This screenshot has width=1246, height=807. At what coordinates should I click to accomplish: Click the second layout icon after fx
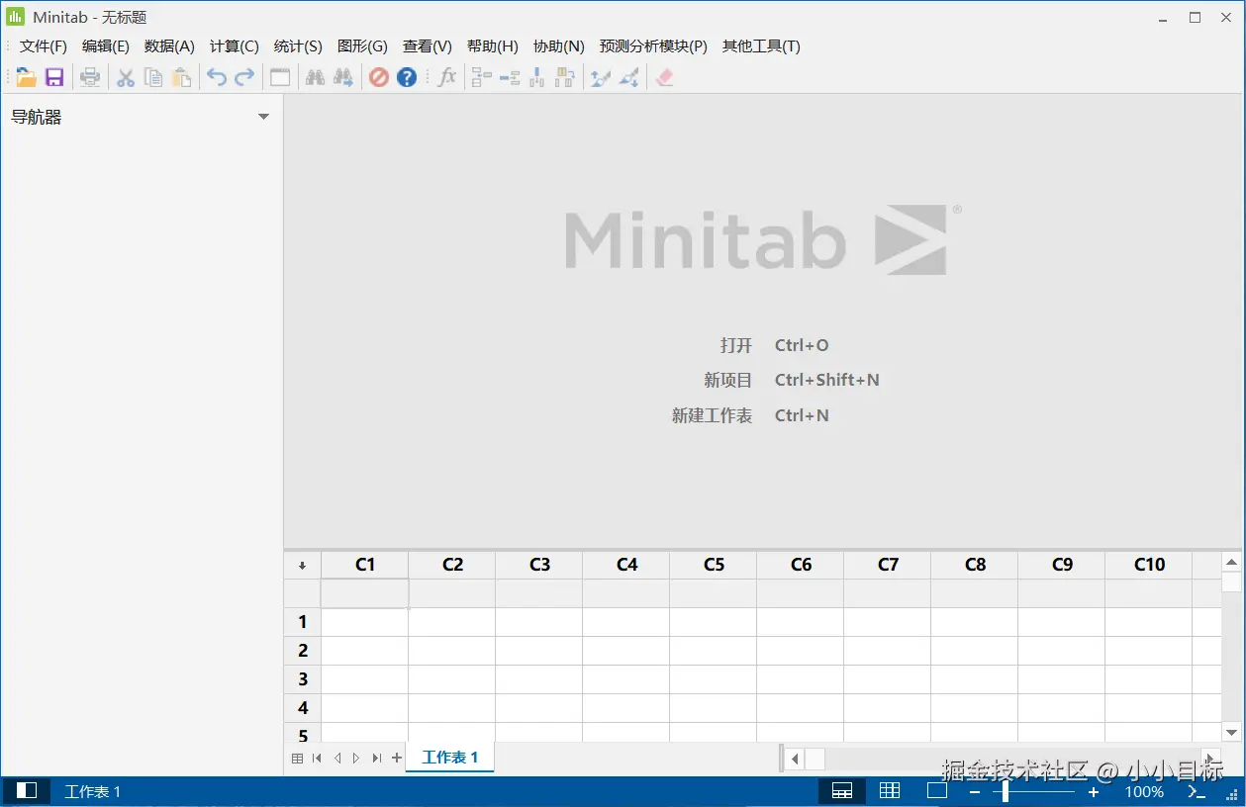pyautogui.click(x=510, y=77)
